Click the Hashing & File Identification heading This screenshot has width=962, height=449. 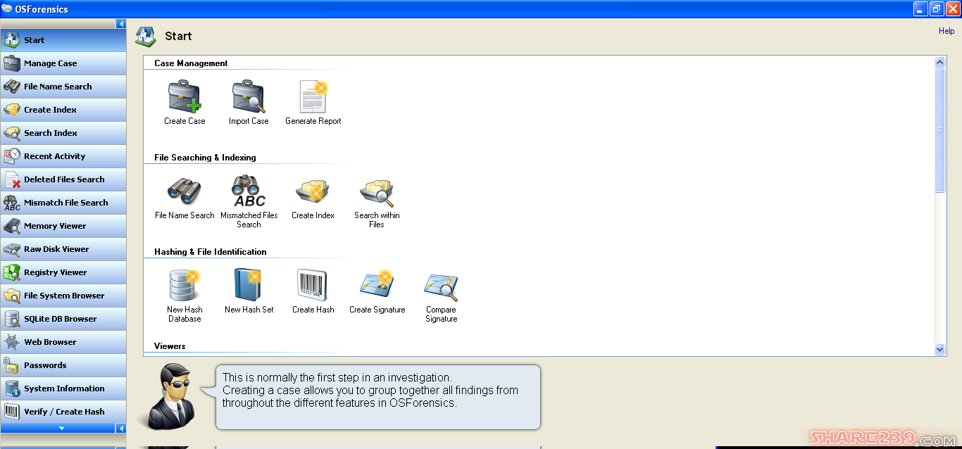tap(211, 252)
